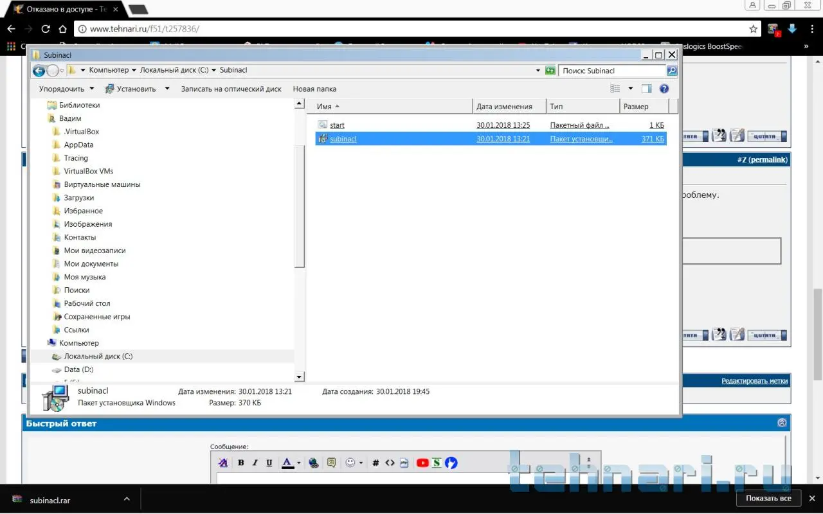Click the quick reply icon in post #7's row

(x=737, y=334)
